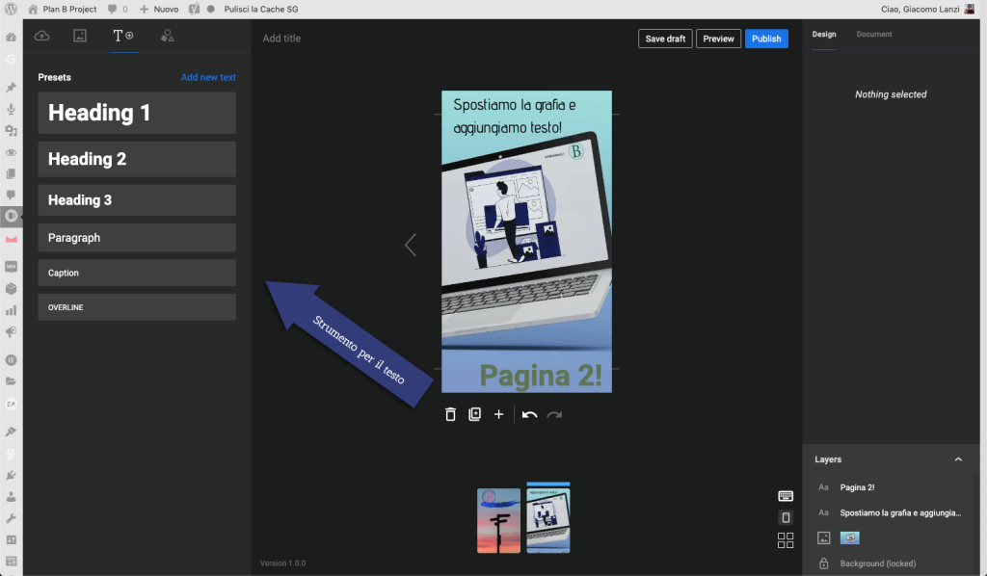Open keyboard shortcuts icon

click(786, 496)
